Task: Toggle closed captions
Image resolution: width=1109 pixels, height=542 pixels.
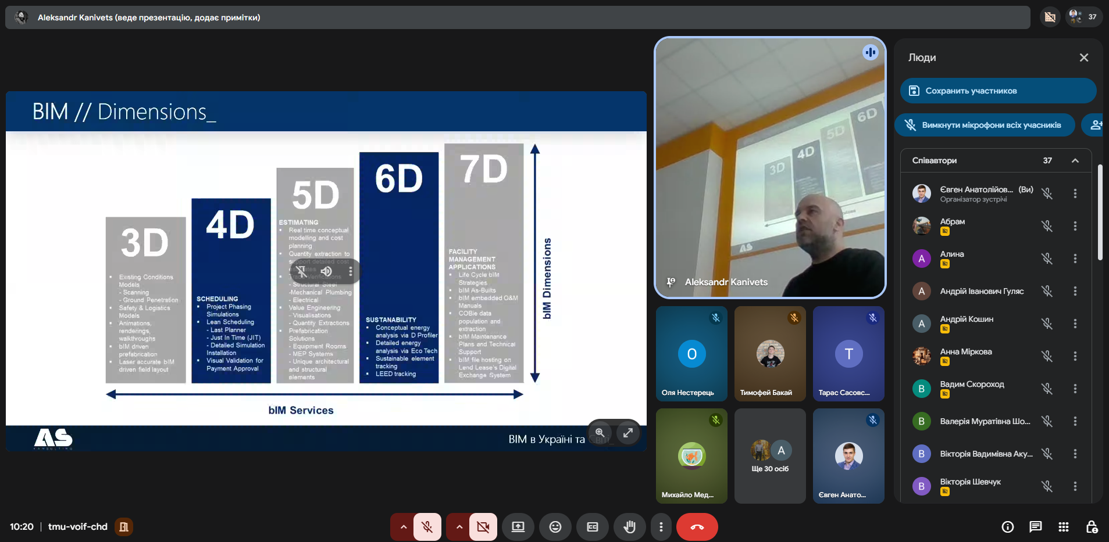Action: click(593, 527)
